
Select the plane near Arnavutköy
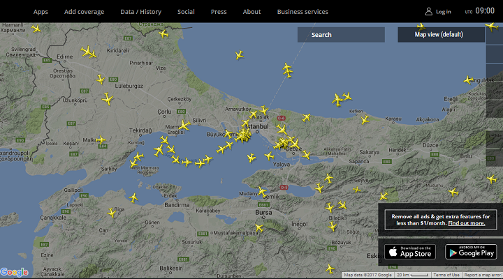tap(253, 114)
